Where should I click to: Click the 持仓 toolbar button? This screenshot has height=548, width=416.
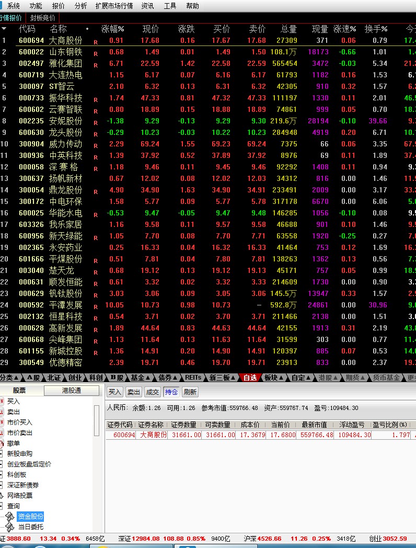coord(171,392)
